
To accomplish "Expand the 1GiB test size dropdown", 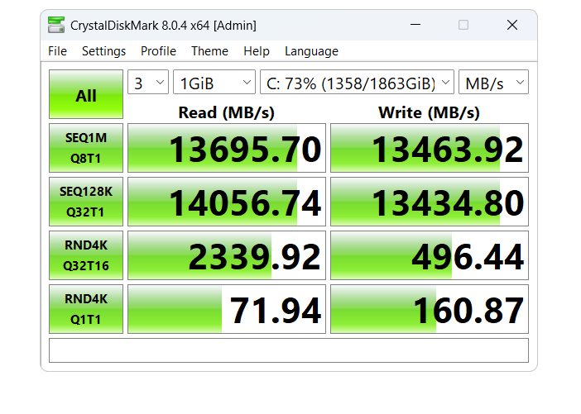I will [x=214, y=82].
